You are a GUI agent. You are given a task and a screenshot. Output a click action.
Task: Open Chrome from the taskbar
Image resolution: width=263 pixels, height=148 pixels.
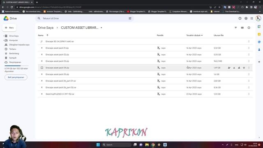[153, 145]
